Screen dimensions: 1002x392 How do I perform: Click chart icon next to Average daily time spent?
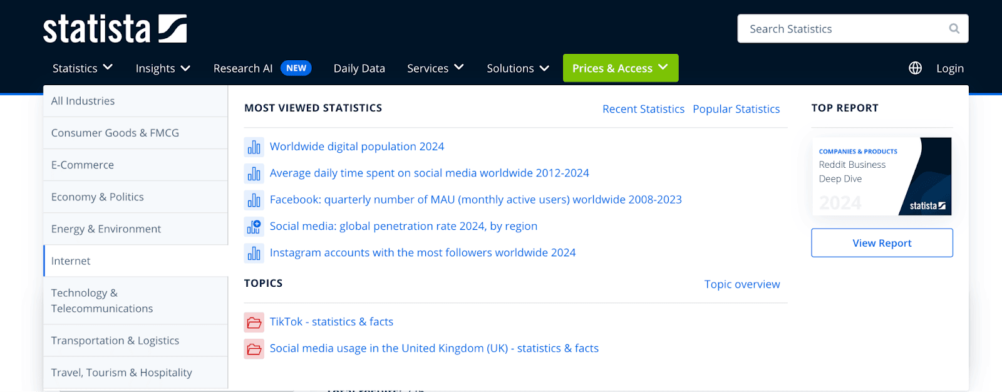[254, 173]
